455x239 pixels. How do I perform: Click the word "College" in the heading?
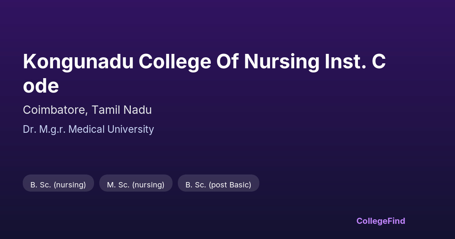coord(174,62)
